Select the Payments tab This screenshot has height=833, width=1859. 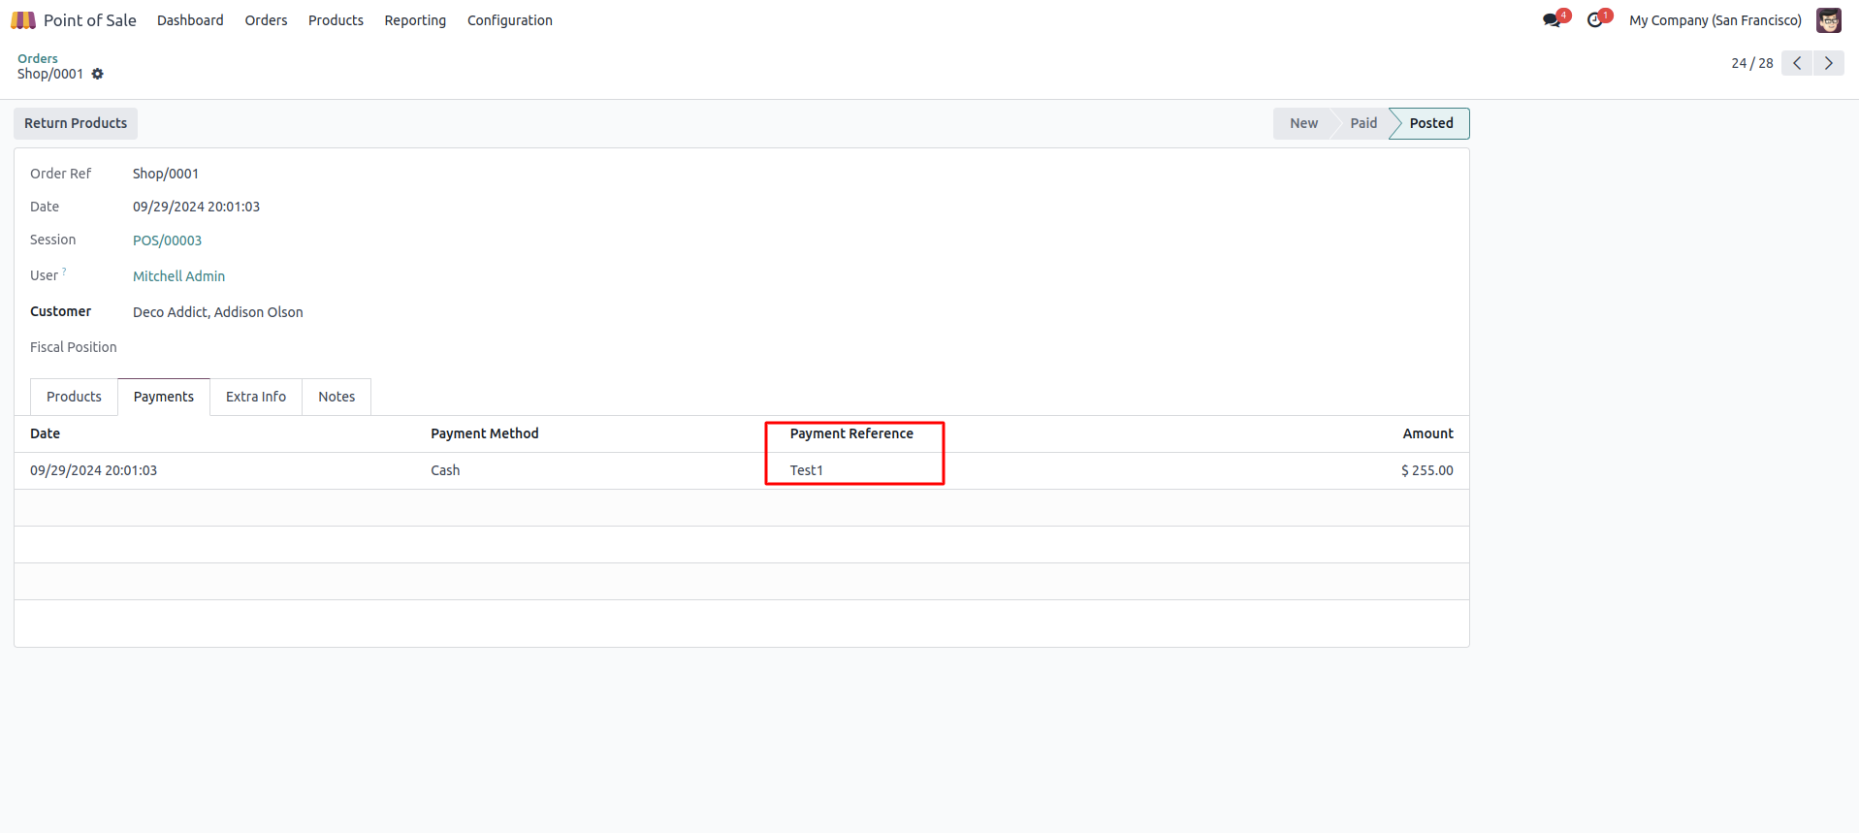(x=164, y=397)
